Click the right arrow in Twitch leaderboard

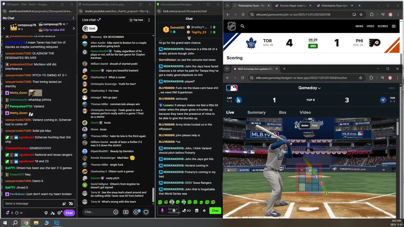coord(74,28)
